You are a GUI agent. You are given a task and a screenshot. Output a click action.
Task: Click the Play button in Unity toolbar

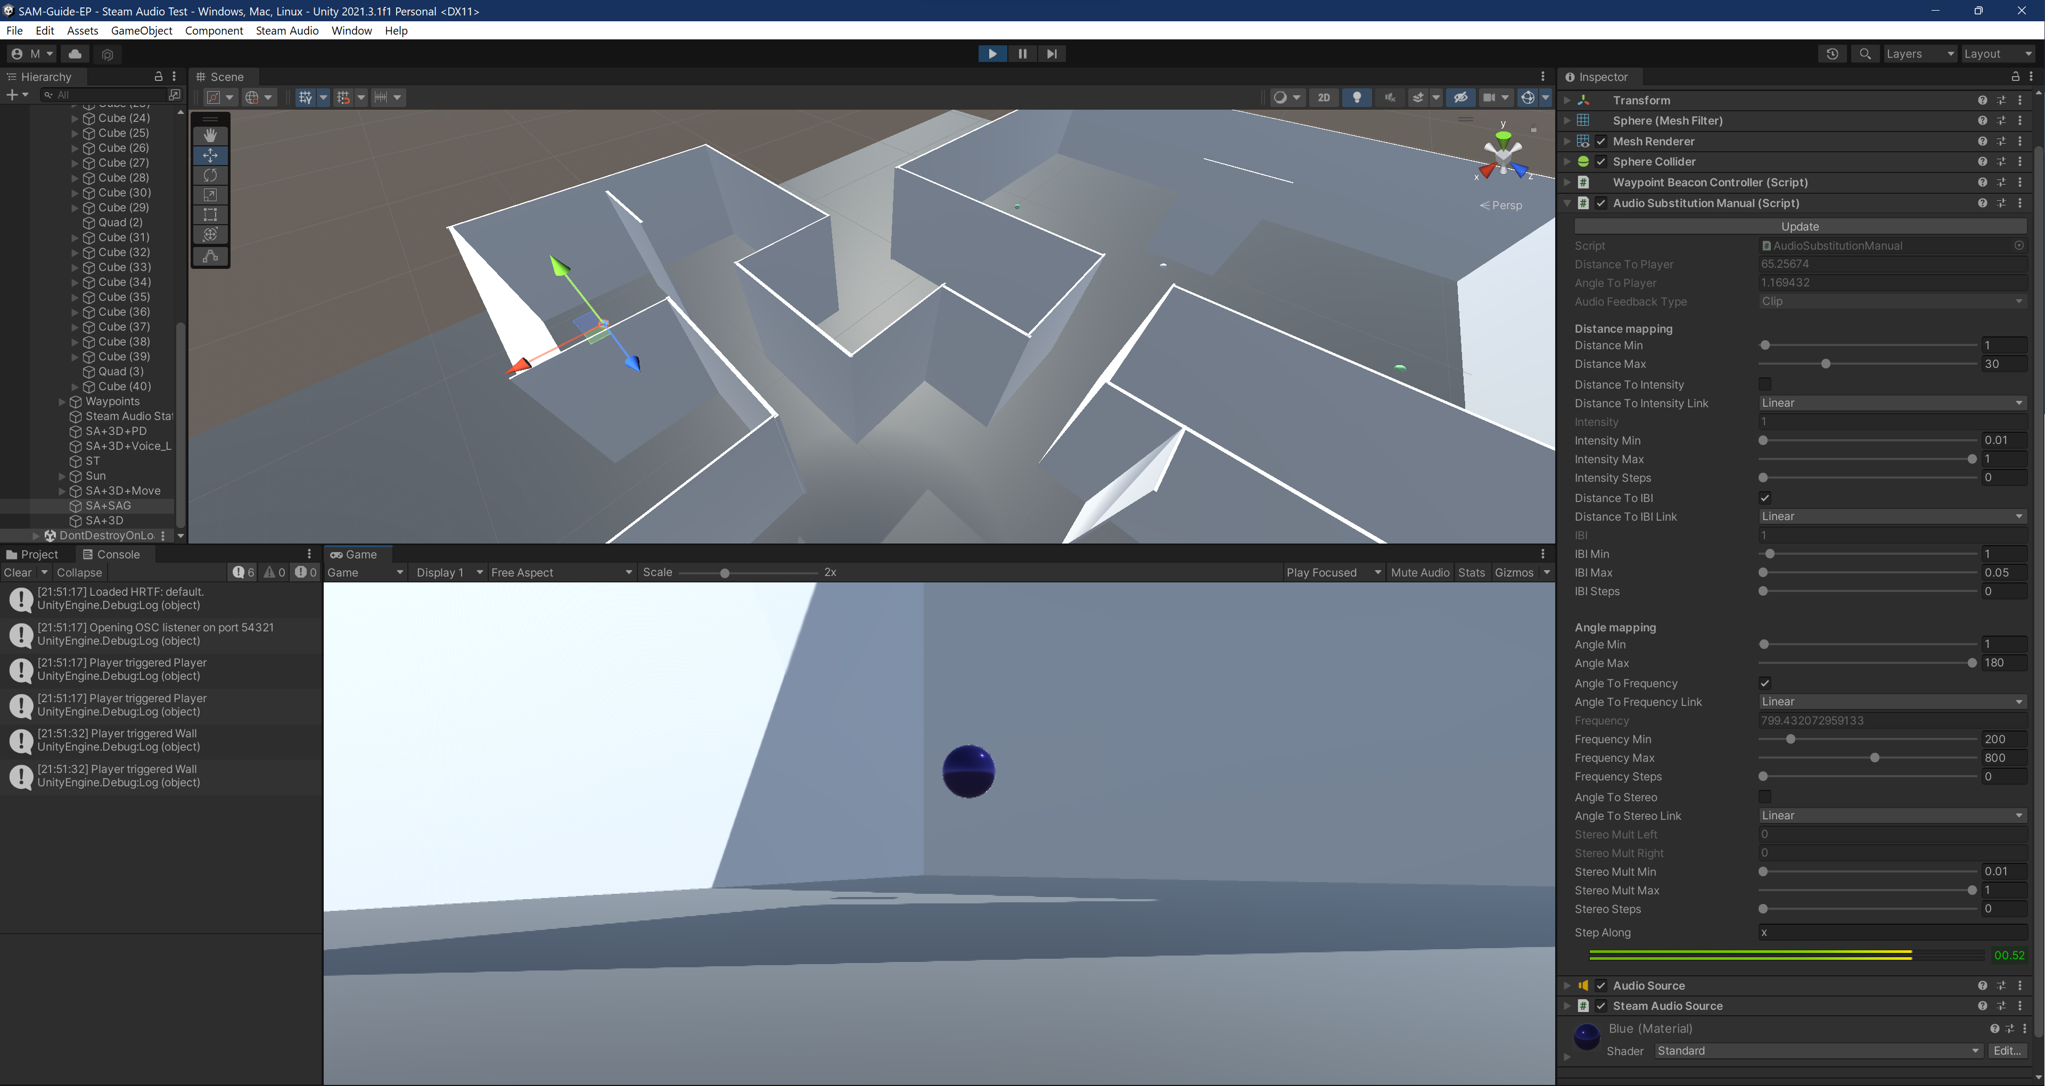click(993, 54)
